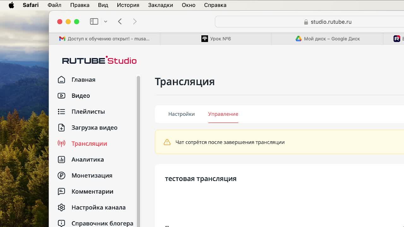
Task: Switch to the Урок №6 tab
Action: click(x=216, y=38)
